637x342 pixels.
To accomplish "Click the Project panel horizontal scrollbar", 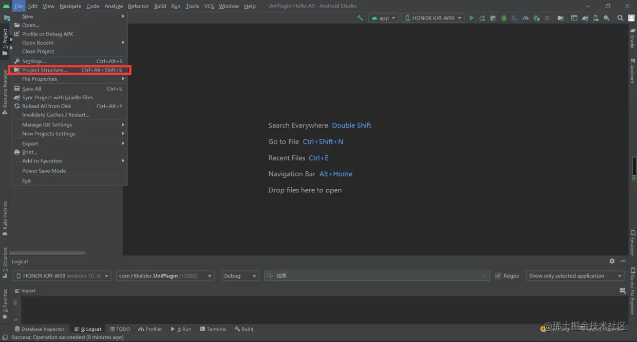I will [47, 253].
